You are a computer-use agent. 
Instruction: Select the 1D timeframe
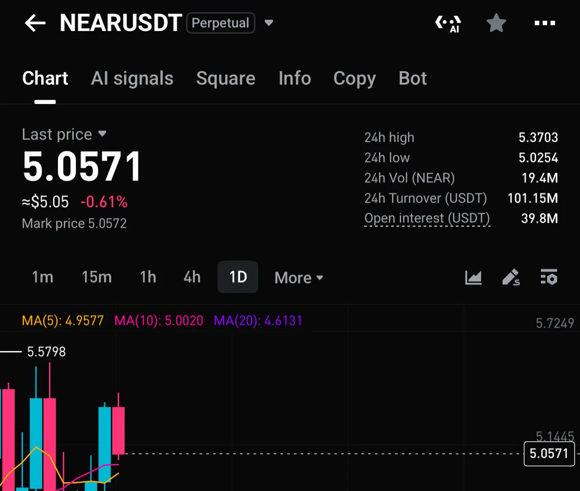[x=238, y=277]
